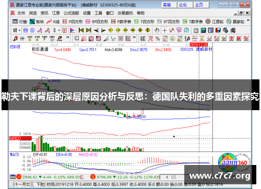Open the 设置 menu
This screenshot has height=189, width=261.
point(87,13)
